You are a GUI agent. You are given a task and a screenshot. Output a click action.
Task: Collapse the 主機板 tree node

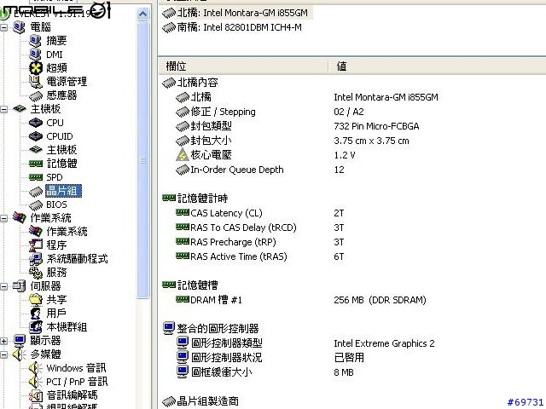tap(3, 109)
